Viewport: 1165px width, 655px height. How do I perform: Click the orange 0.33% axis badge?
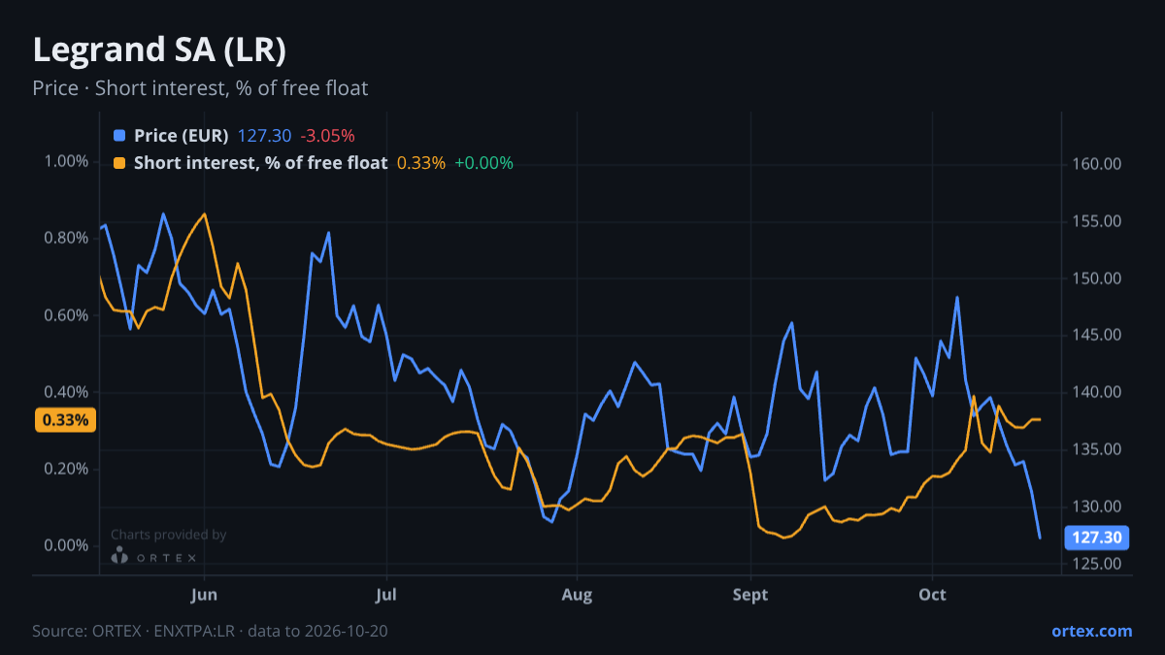pos(65,420)
